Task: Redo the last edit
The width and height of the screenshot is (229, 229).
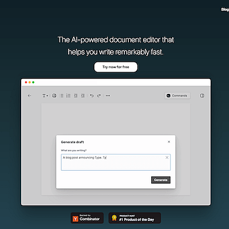Action: click(x=99, y=96)
